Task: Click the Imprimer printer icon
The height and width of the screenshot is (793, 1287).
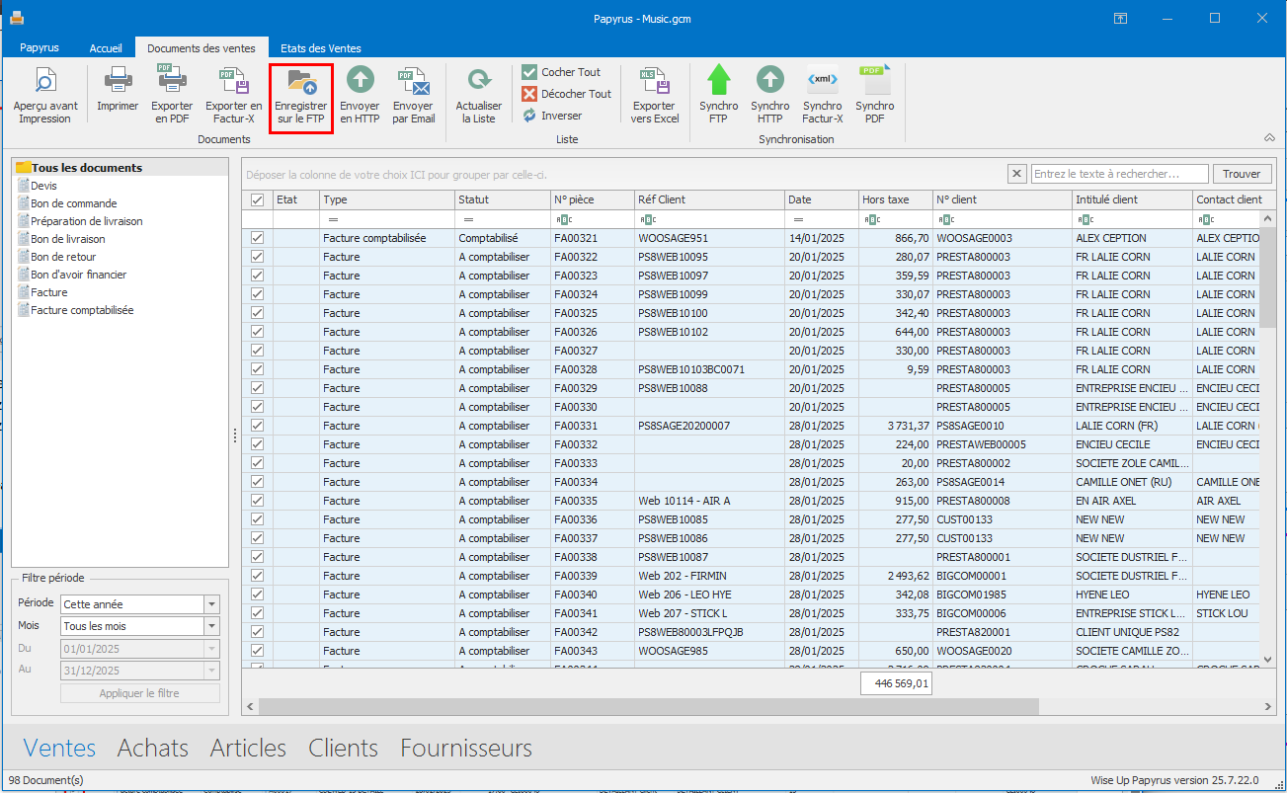Action: pos(118,81)
